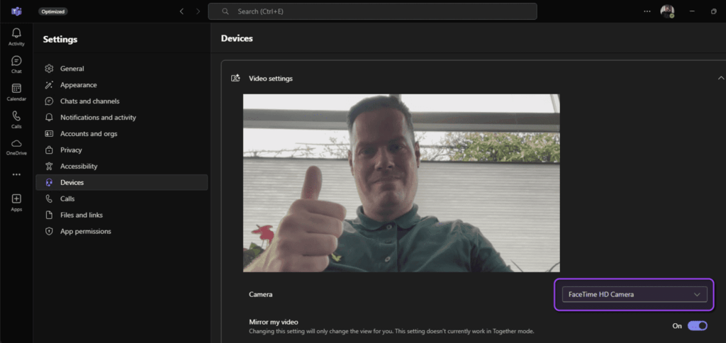Open Calls icon in the app rail
The image size is (726, 343).
click(x=16, y=119)
